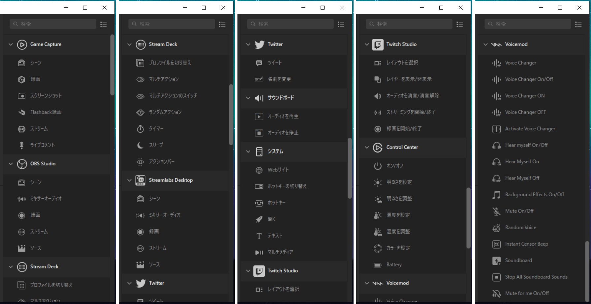Select the スリープ moon icon
Viewport: 591px width, 304px height.
[x=140, y=145]
